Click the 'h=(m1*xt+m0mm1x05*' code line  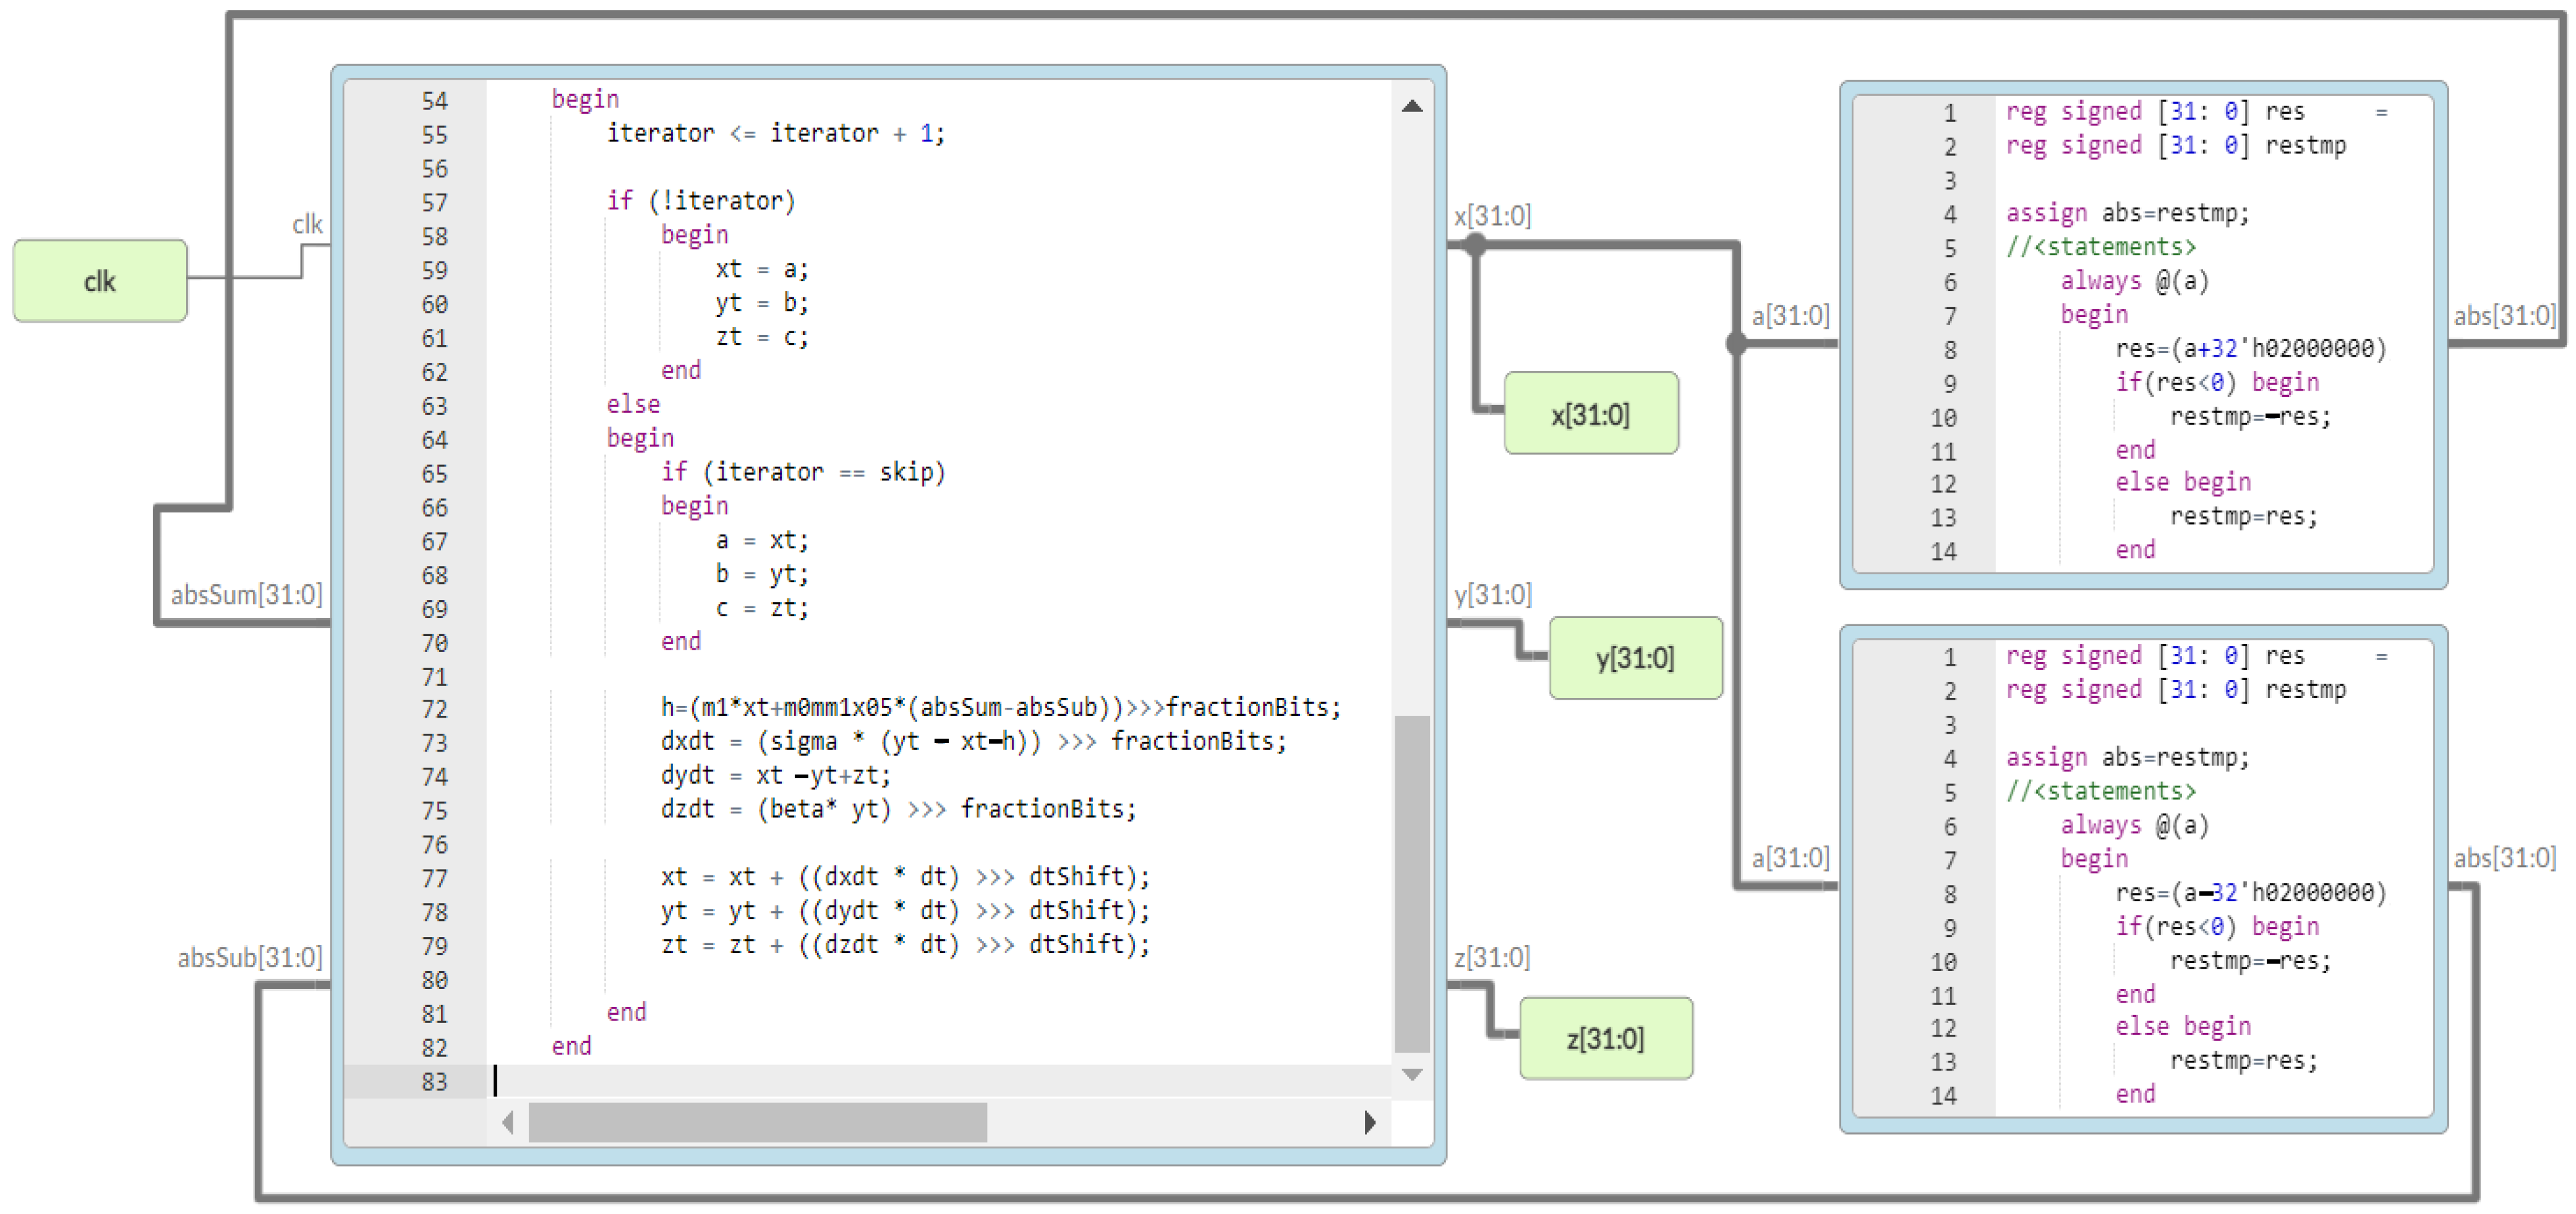point(1000,707)
